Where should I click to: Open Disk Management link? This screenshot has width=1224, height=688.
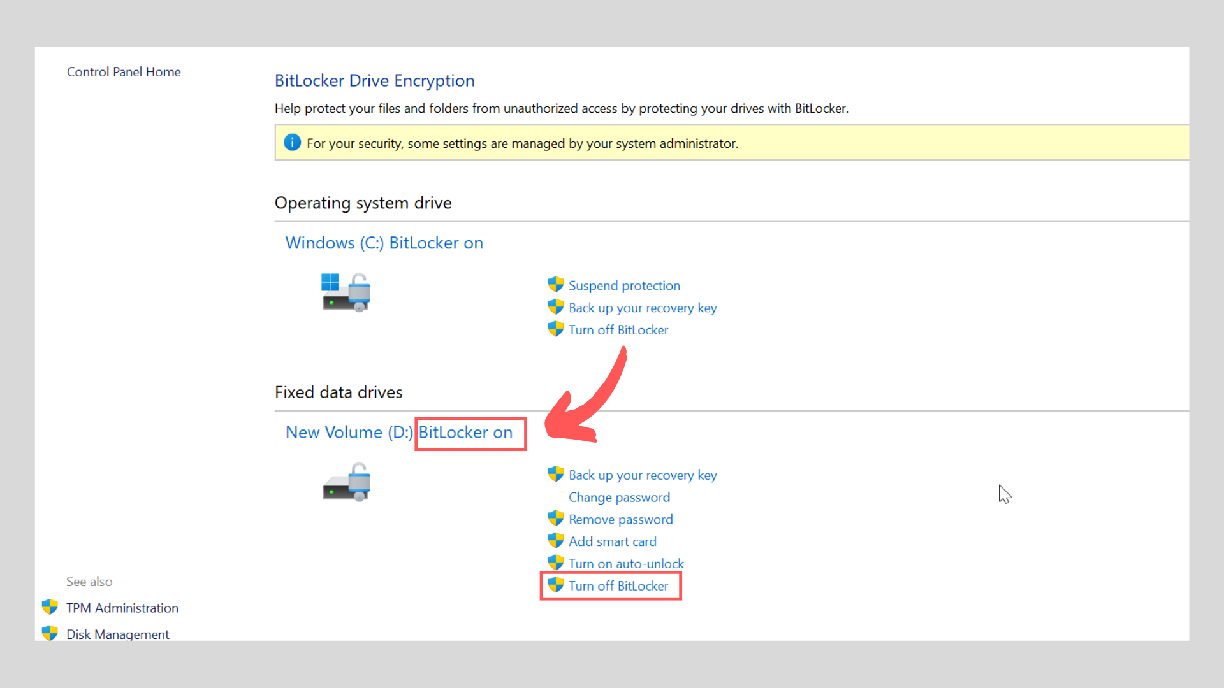[117, 634]
